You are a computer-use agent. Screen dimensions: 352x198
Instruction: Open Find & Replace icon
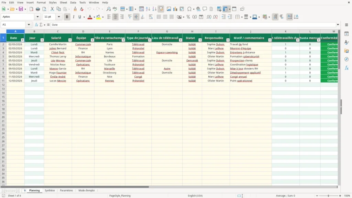pos(108,9)
